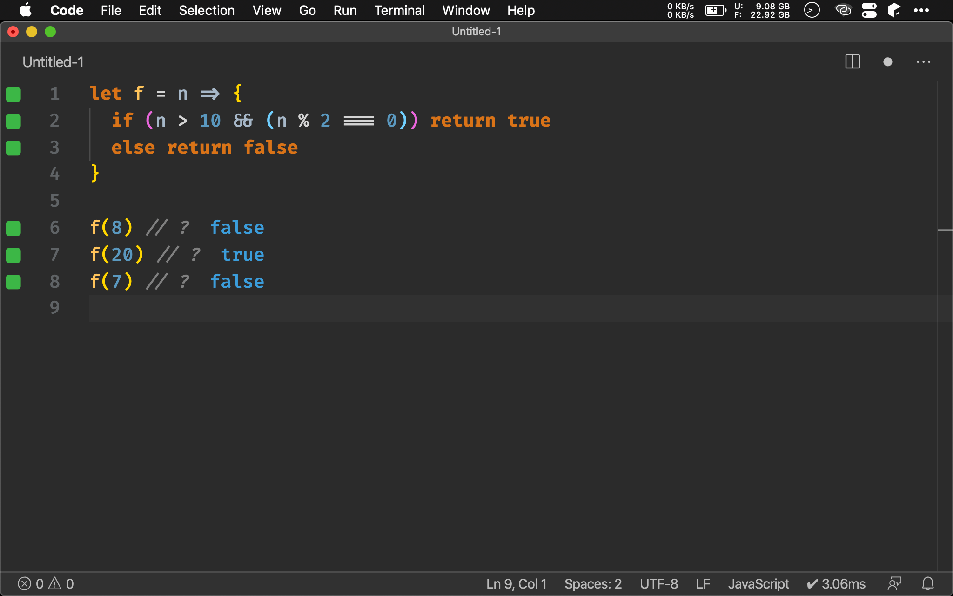The width and height of the screenshot is (953, 596).
Task: Click the 'if' keyword on line 2
Action: [x=122, y=121]
